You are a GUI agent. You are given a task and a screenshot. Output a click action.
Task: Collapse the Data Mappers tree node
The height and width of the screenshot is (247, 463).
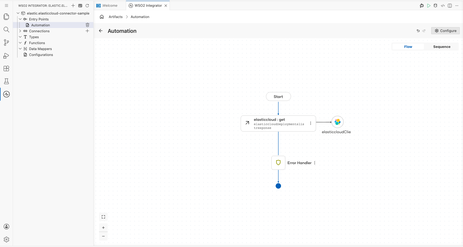(20, 49)
